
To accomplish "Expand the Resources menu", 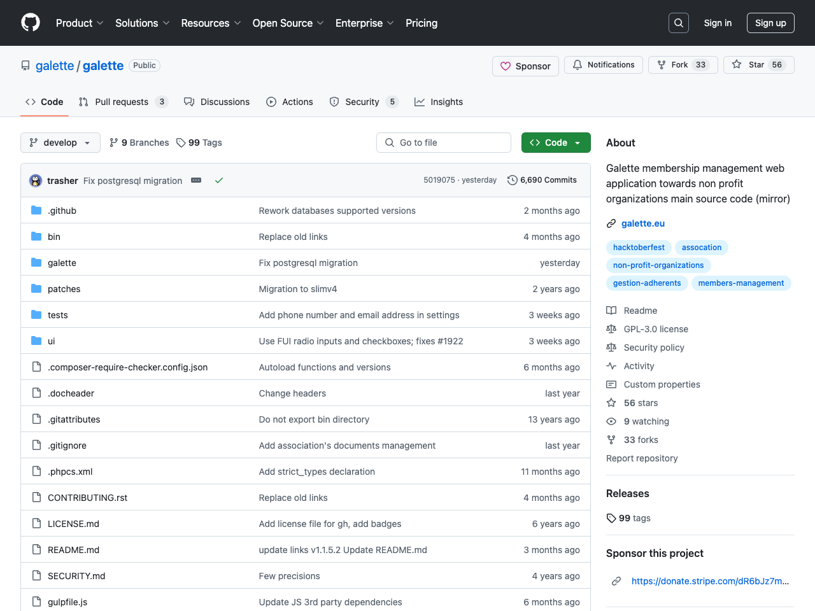I will point(211,23).
